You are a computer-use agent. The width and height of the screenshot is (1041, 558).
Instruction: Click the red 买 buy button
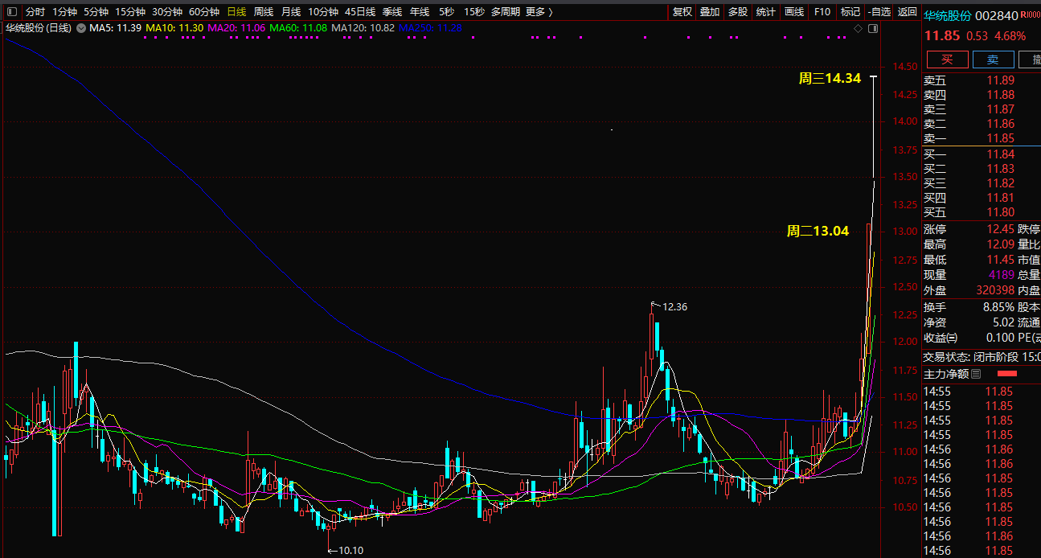(x=947, y=59)
